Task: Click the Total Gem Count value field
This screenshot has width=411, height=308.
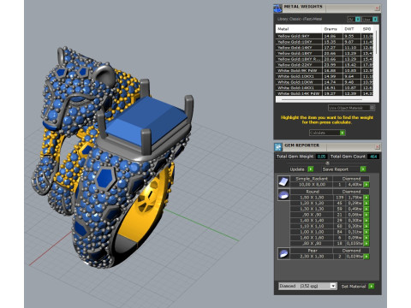Action: (x=373, y=157)
